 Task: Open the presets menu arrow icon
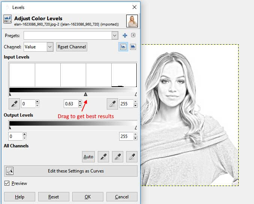(133, 35)
